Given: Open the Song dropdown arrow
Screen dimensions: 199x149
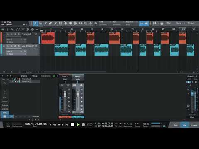Looking at the screenshot, I should 184,23.
